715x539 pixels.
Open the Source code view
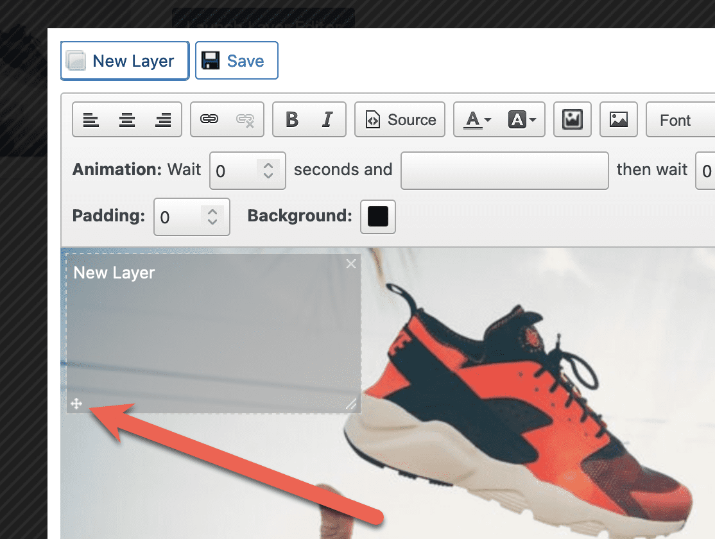tap(400, 119)
